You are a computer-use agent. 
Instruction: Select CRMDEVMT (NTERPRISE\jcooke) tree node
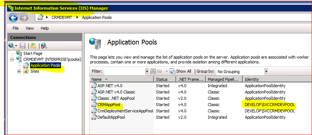coord(52,59)
